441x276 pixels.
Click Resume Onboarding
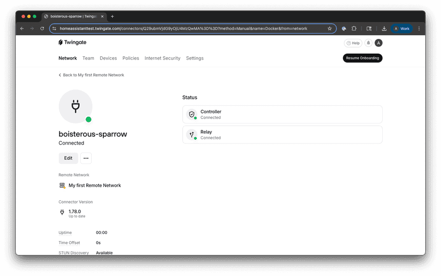pos(362,58)
